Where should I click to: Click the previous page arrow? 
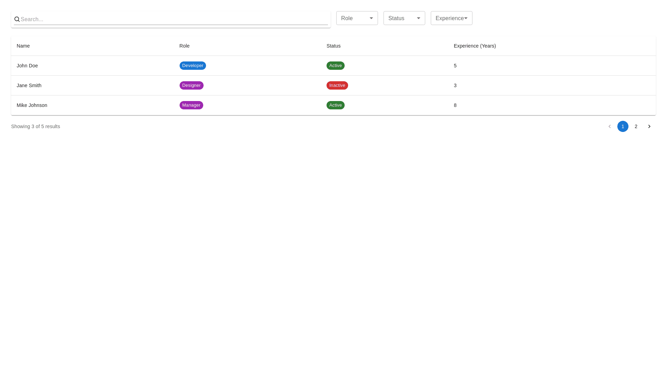tap(609, 126)
